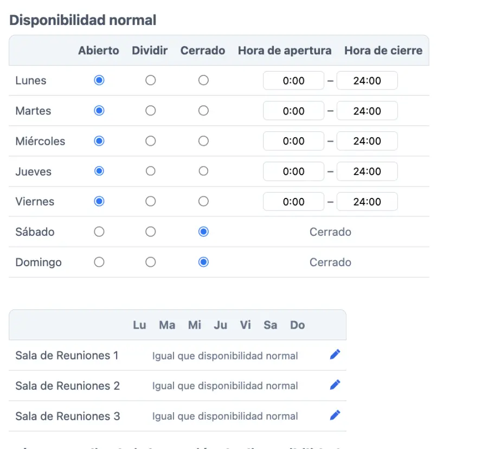Click Lunes opening time field
Screen dimensions: 488x449
[293, 81]
